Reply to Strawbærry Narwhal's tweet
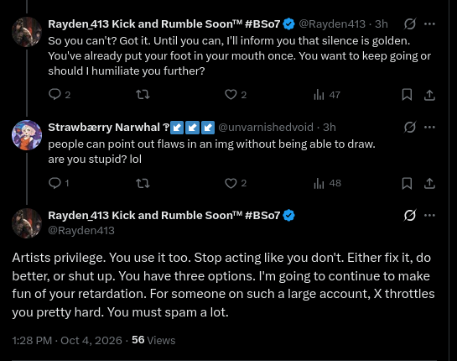457x361 pixels. pos(59,183)
